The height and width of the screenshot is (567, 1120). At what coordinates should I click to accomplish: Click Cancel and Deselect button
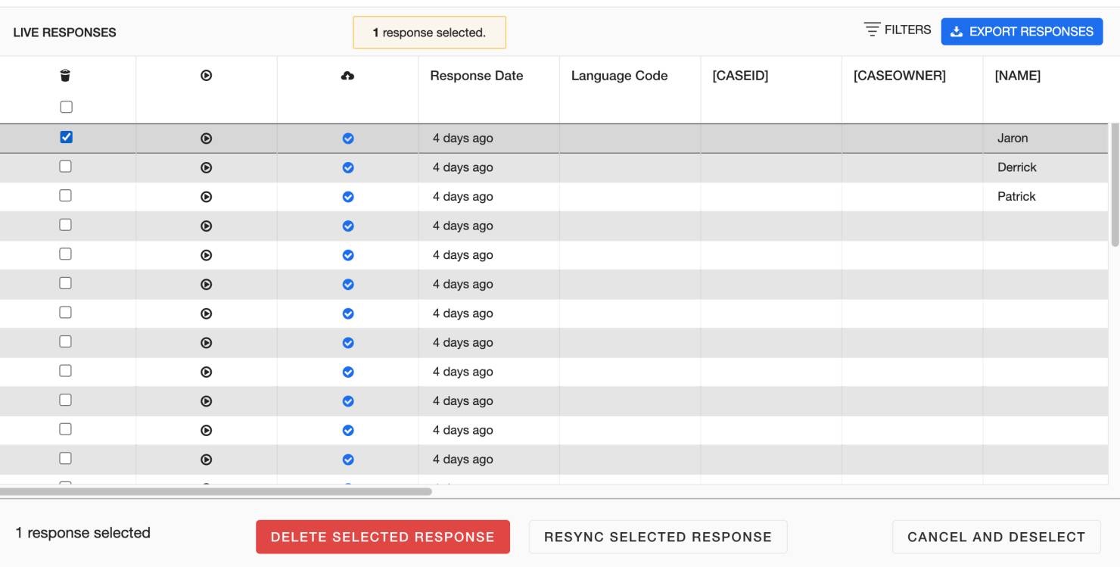[x=996, y=537]
